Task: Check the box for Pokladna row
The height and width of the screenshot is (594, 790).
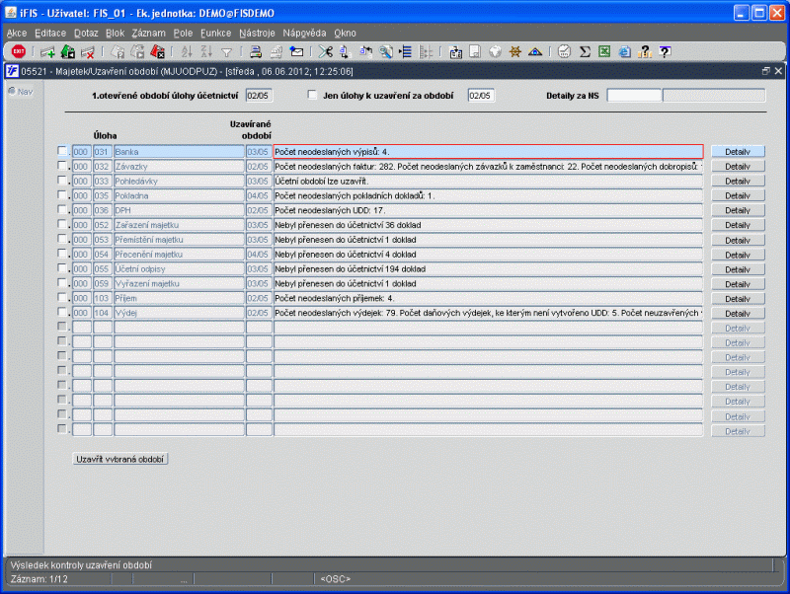Action: [62, 194]
